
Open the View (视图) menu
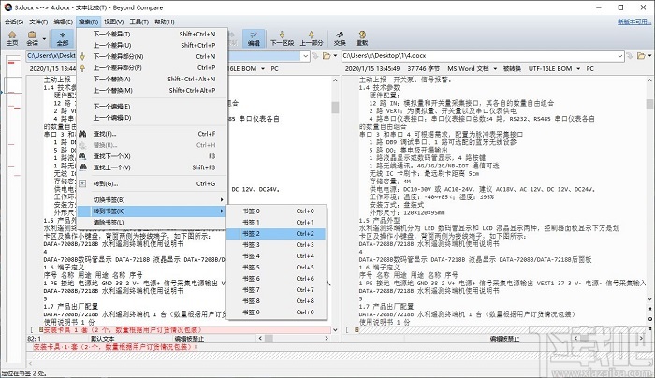pos(113,22)
